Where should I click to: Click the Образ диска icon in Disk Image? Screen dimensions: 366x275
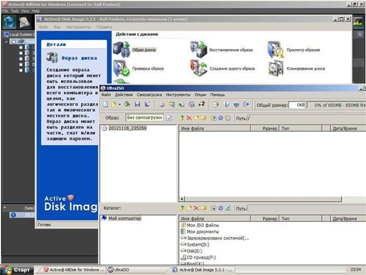coord(121,50)
